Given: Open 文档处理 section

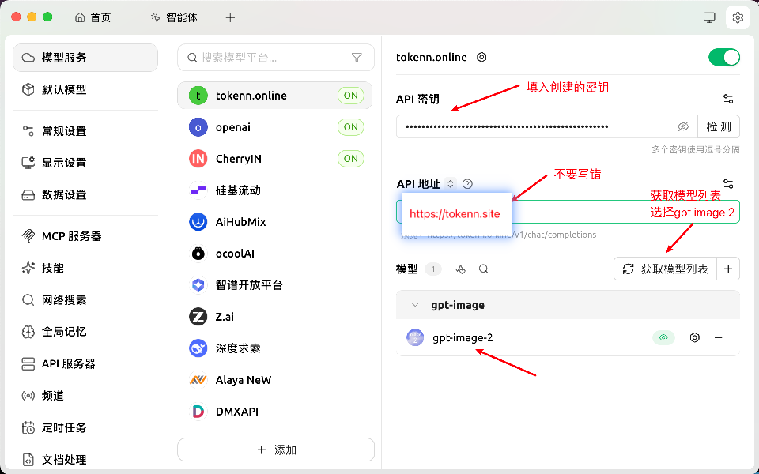Looking at the screenshot, I should (x=85, y=460).
